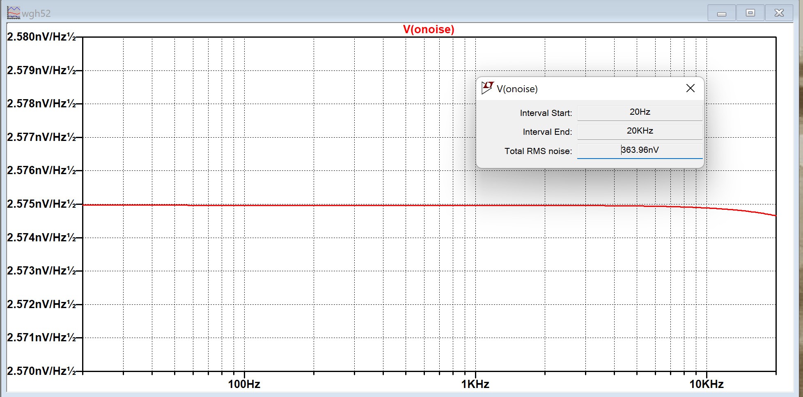Click the 2.580nV/Hz½ axis label
The height and width of the screenshot is (397, 803).
click(x=41, y=37)
